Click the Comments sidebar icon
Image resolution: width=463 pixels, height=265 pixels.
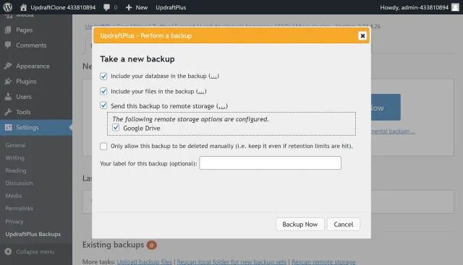8,45
